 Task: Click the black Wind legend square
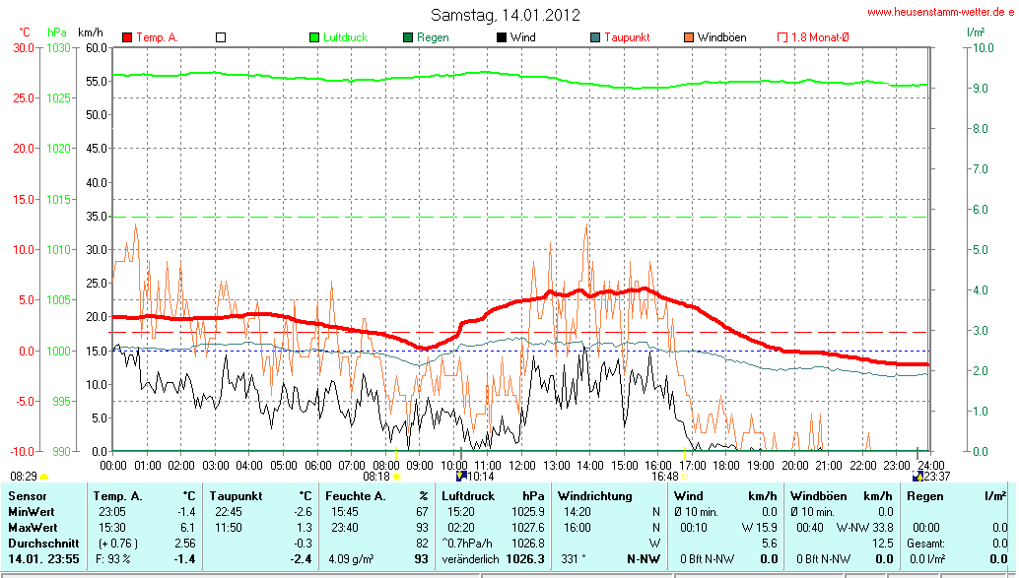502,37
